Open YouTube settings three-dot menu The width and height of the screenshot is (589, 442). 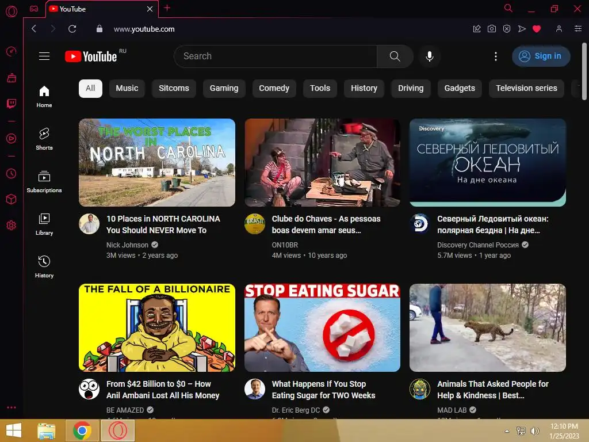(496, 56)
